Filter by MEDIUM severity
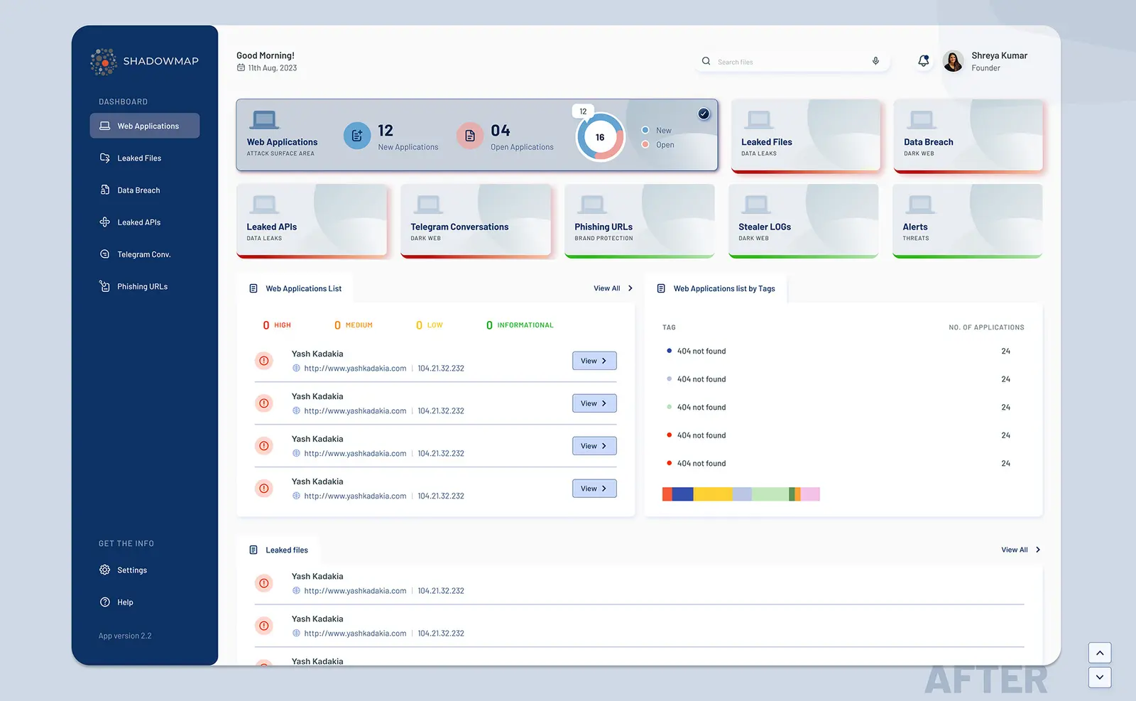Screen dimensions: 1136x701 coord(354,325)
